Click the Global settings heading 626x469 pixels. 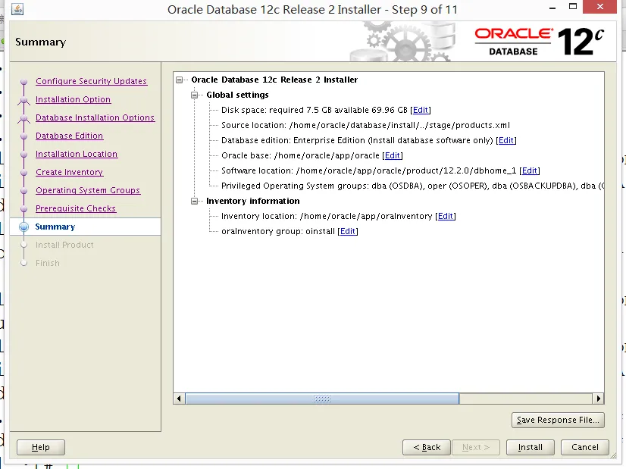pos(237,95)
